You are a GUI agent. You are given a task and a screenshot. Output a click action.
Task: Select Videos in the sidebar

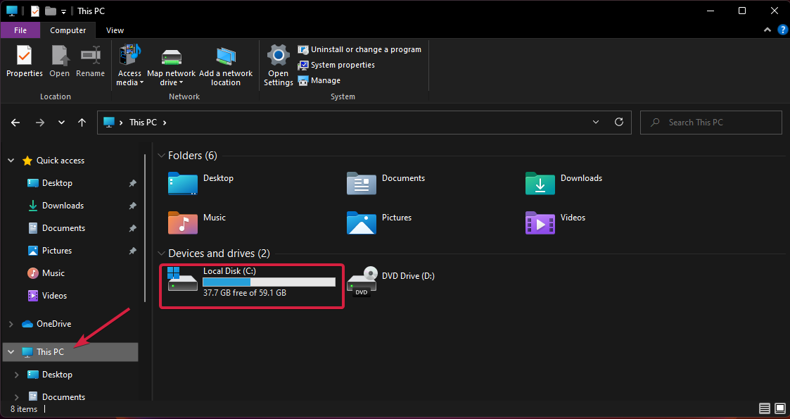[54, 296]
